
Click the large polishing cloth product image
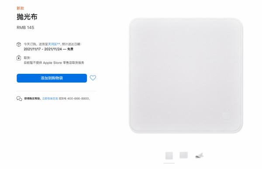coord(186,76)
